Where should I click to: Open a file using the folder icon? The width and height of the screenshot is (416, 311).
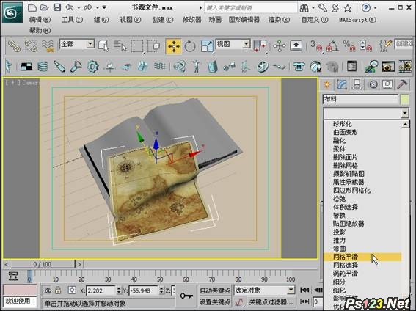(44, 7)
